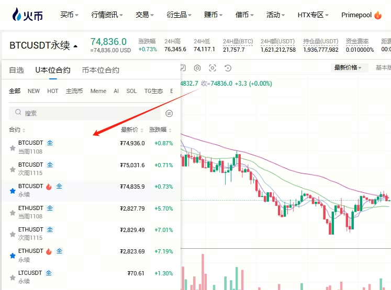Click the chart screenshot capture icon

(213, 68)
